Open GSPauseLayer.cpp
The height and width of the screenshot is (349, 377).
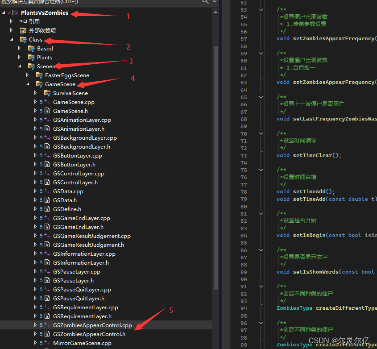click(76, 271)
